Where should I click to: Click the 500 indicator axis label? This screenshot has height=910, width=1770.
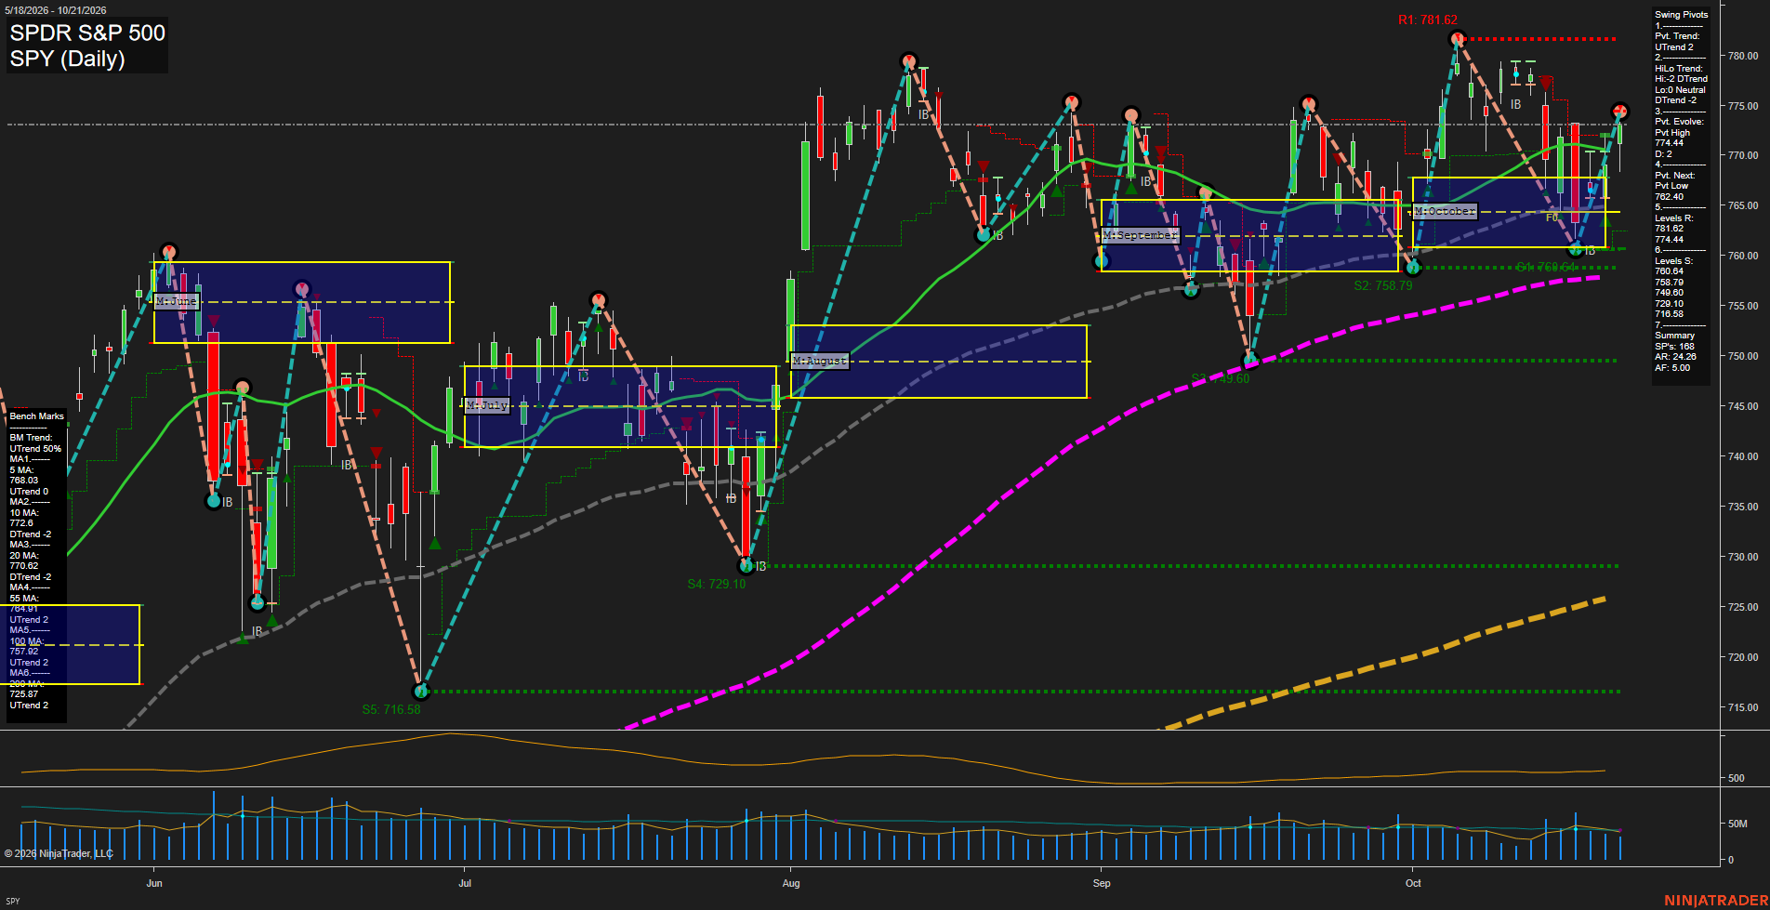coord(1737,778)
